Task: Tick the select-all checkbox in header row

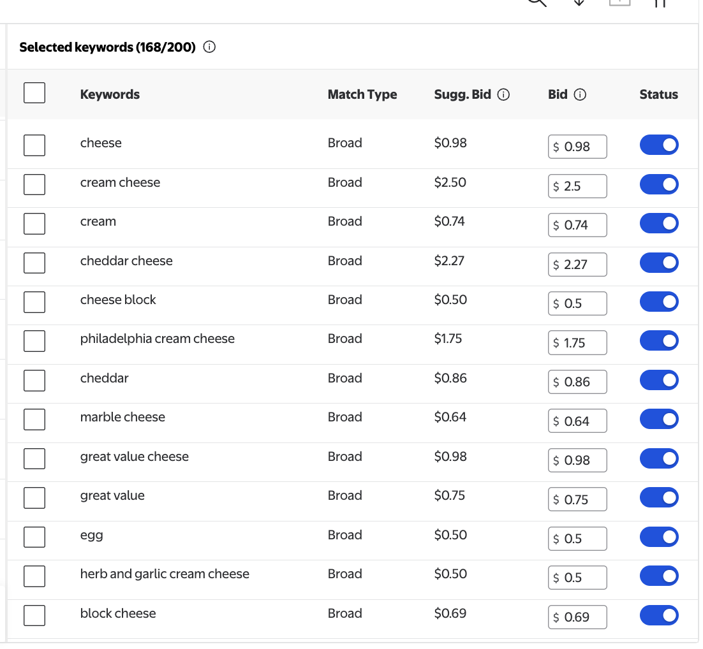Action: (x=34, y=93)
